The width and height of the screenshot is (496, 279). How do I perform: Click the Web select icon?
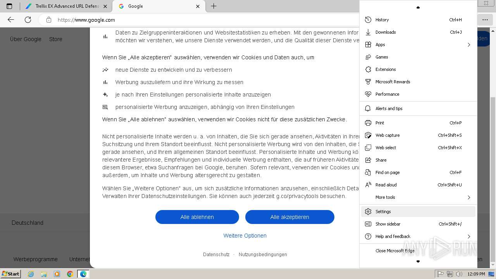[x=368, y=148]
